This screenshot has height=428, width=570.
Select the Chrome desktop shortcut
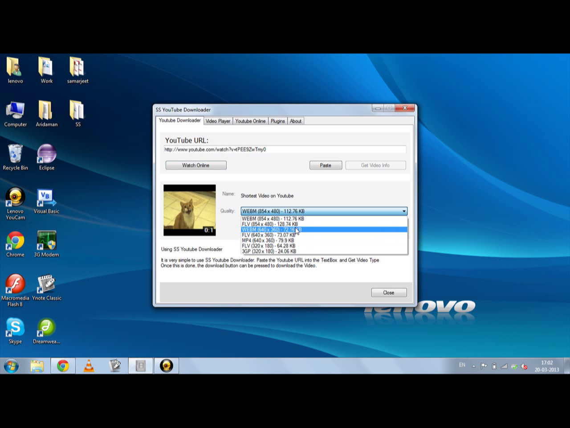[15, 244]
